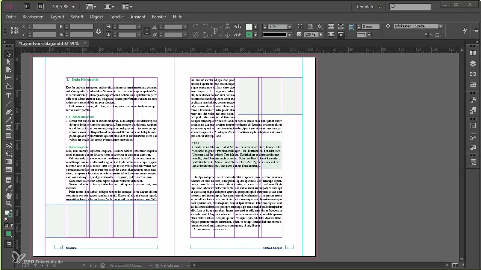The image size is (481, 270).
Task: Select the Type tool
Action: coord(9,96)
